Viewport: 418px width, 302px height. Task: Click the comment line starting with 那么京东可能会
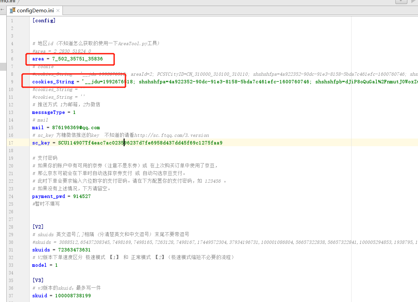pyautogui.click(x=109, y=173)
